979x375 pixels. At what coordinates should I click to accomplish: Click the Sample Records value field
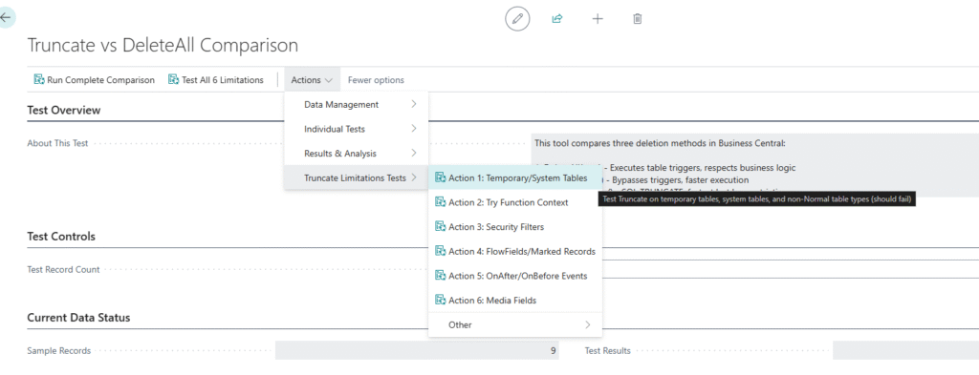click(x=417, y=351)
